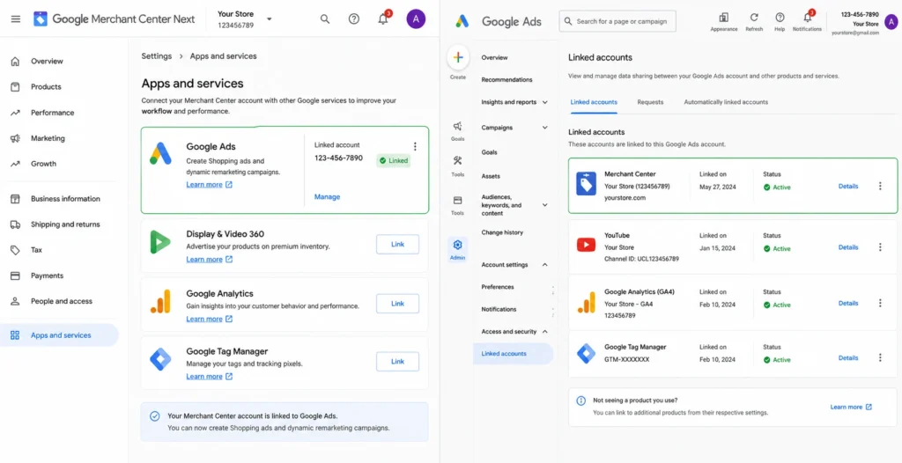Click Link button for Google Analytics
The width and height of the screenshot is (902, 463).
pos(397,304)
